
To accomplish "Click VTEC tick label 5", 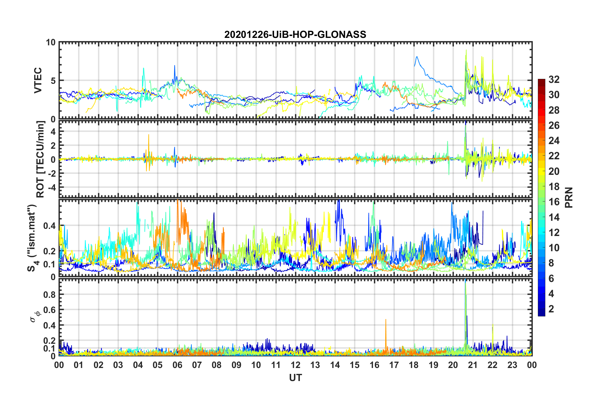I will (x=53, y=81).
